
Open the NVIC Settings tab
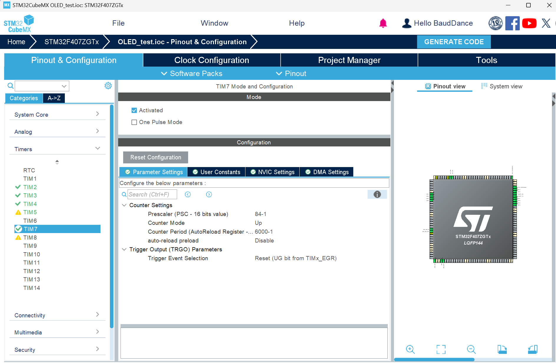(x=272, y=172)
